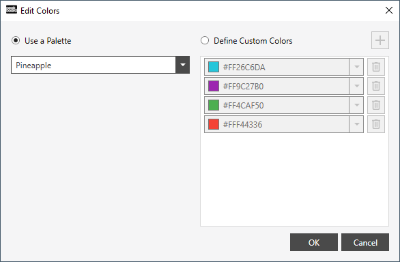Click the green color swatch

click(x=214, y=105)
